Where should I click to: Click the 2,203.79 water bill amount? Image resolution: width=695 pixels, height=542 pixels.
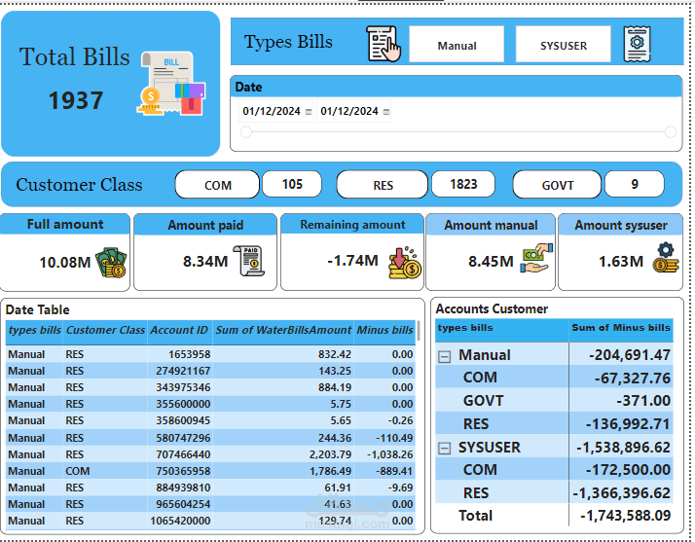(x=330, y=454)
